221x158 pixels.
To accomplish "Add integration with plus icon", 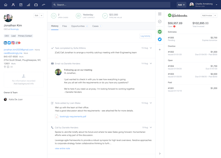I will click(160, 50).
